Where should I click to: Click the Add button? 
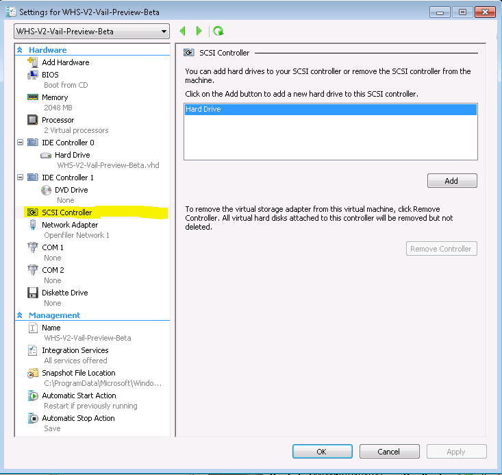click(451, 181)
